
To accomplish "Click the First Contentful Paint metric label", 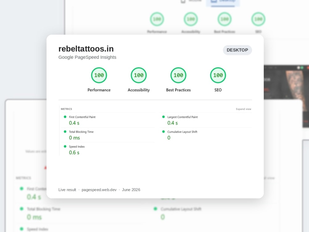I will pyautogui.click(x=82, y=117).
